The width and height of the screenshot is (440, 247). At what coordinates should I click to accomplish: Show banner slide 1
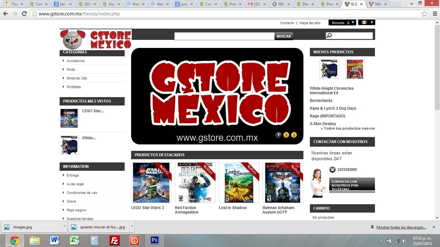point(279,135)
